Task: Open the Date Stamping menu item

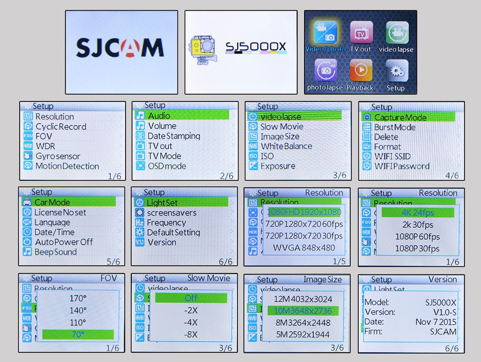Action: tap(174, 136)
